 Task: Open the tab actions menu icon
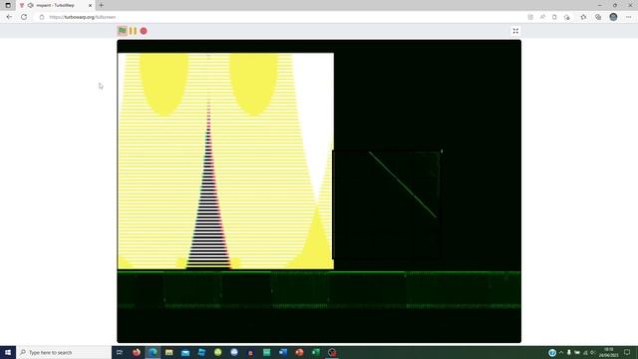coord(8,5)
